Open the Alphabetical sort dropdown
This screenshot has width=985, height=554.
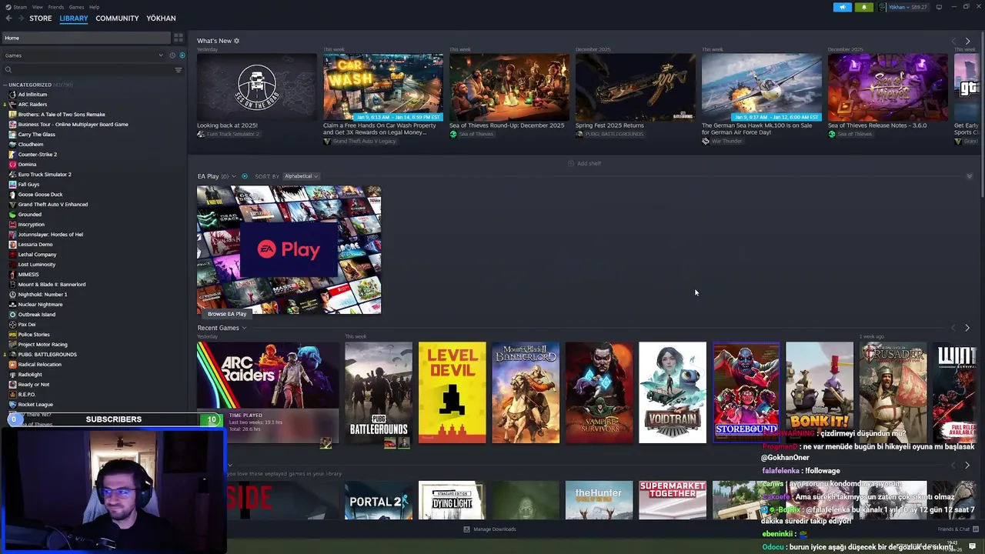tap(301, 176)
